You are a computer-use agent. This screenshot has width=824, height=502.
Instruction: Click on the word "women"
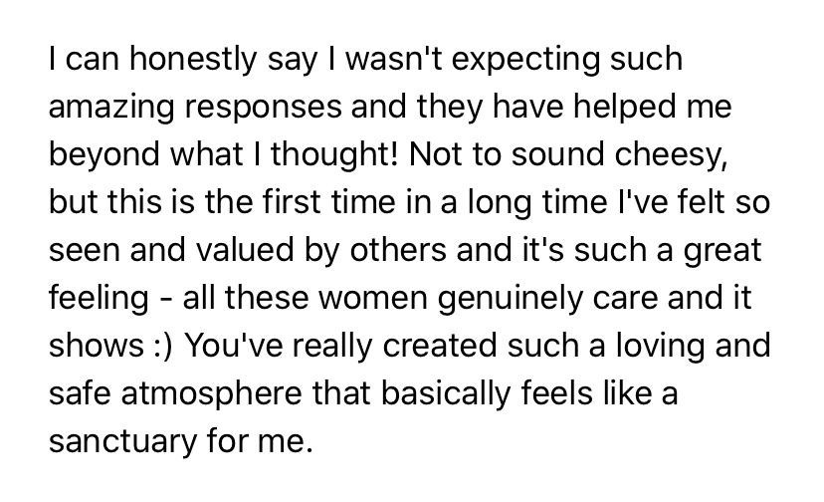[396, 299]
